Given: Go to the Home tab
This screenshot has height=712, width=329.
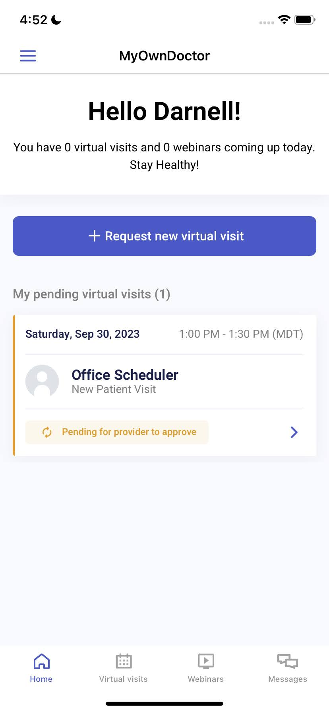Looking at the screenshot, I should click(41, 668).
